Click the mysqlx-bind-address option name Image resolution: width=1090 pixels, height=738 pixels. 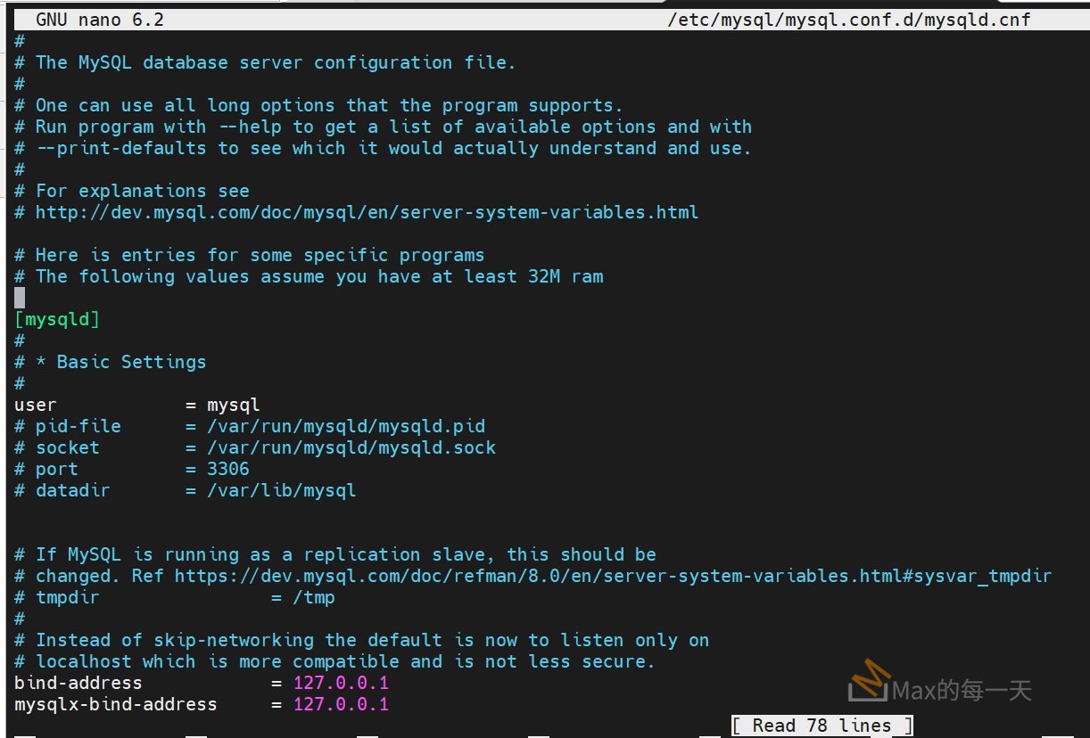[115, 704]
